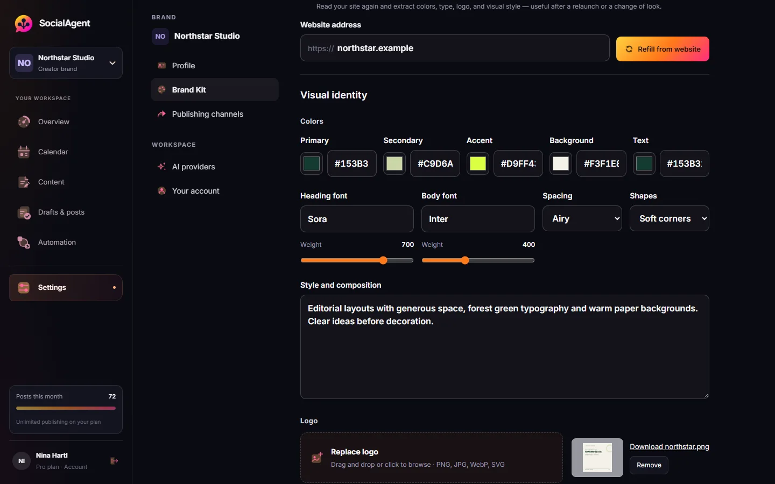Open Your account settings

pyautogui.click(x=215, y=191)
